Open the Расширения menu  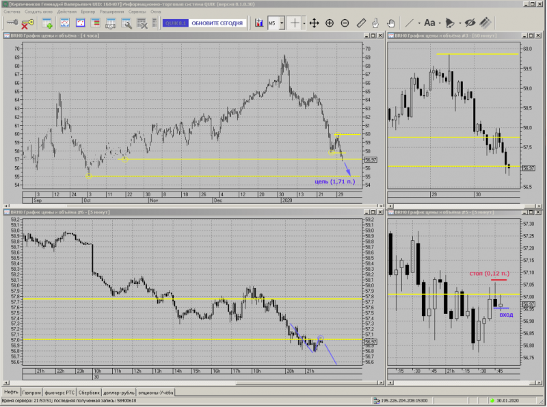pos(111,12)
